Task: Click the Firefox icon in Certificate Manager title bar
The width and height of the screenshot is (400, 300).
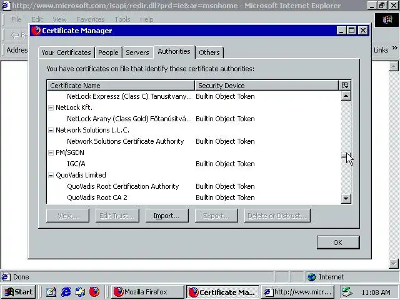Action: click(x=36, y=31)
